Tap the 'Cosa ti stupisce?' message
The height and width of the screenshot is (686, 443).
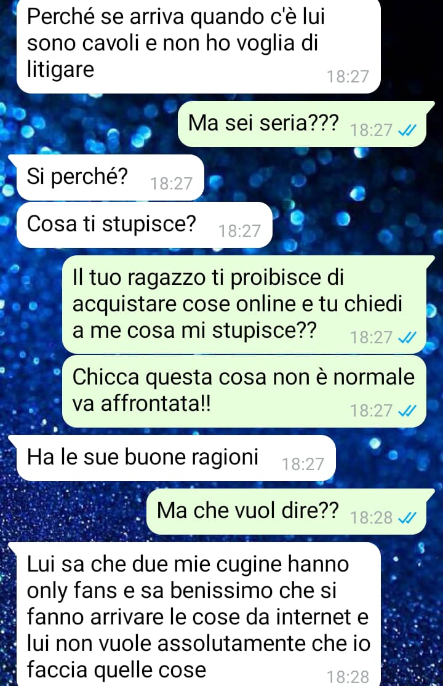tap(145, 225)
